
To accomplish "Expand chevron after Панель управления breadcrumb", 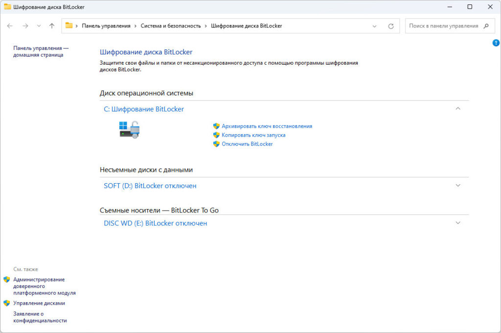I will (136, 26).
